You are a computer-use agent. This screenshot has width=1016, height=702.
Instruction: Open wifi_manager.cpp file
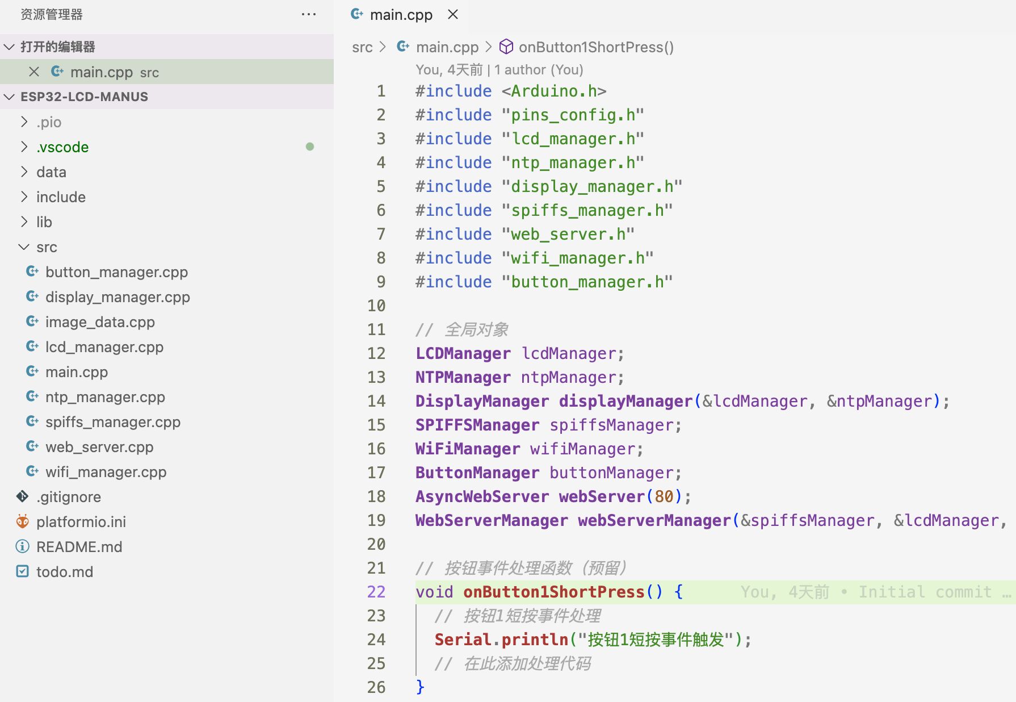pos(106,472)
